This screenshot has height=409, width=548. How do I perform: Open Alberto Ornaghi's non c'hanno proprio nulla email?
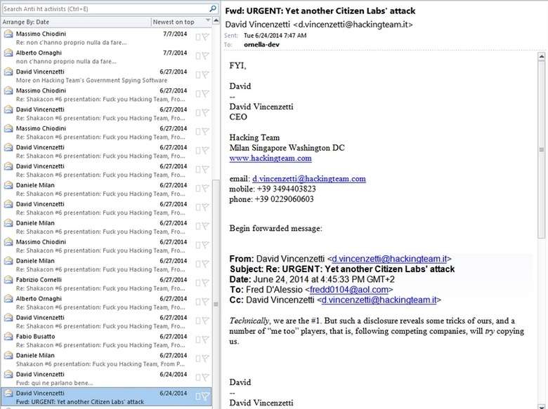(x=106, y=57)
